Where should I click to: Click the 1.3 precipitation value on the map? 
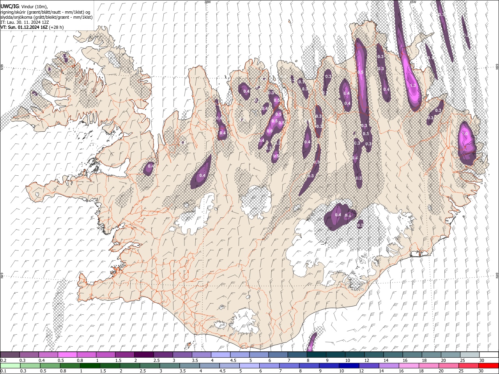point(413,85)
